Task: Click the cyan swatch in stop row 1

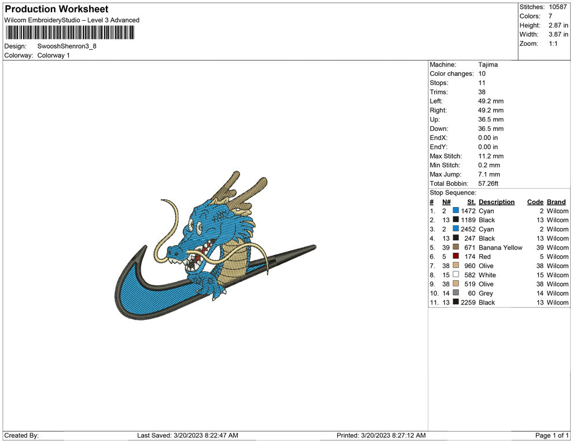Action: pos(456,211)
